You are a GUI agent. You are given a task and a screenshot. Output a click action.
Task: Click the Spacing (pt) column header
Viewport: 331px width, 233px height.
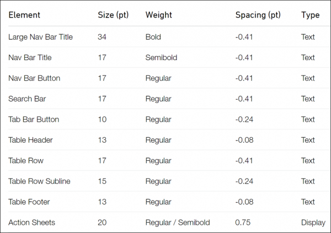(x=258, y=15)
